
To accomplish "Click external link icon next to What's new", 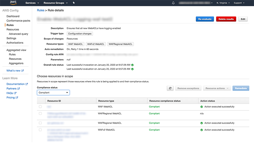I will pyautogui.click(x=23, y=71).
